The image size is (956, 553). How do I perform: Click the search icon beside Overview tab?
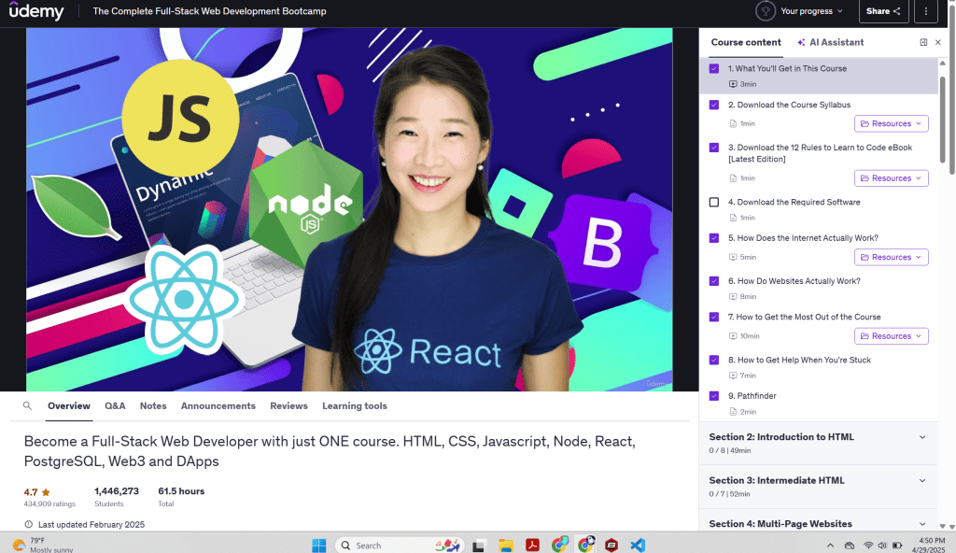coord(27,405)
